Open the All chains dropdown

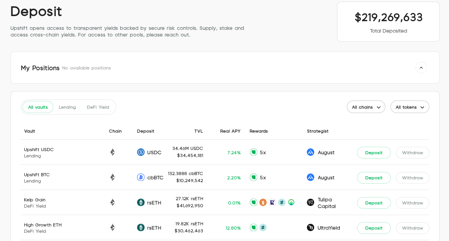pos(366,107)
